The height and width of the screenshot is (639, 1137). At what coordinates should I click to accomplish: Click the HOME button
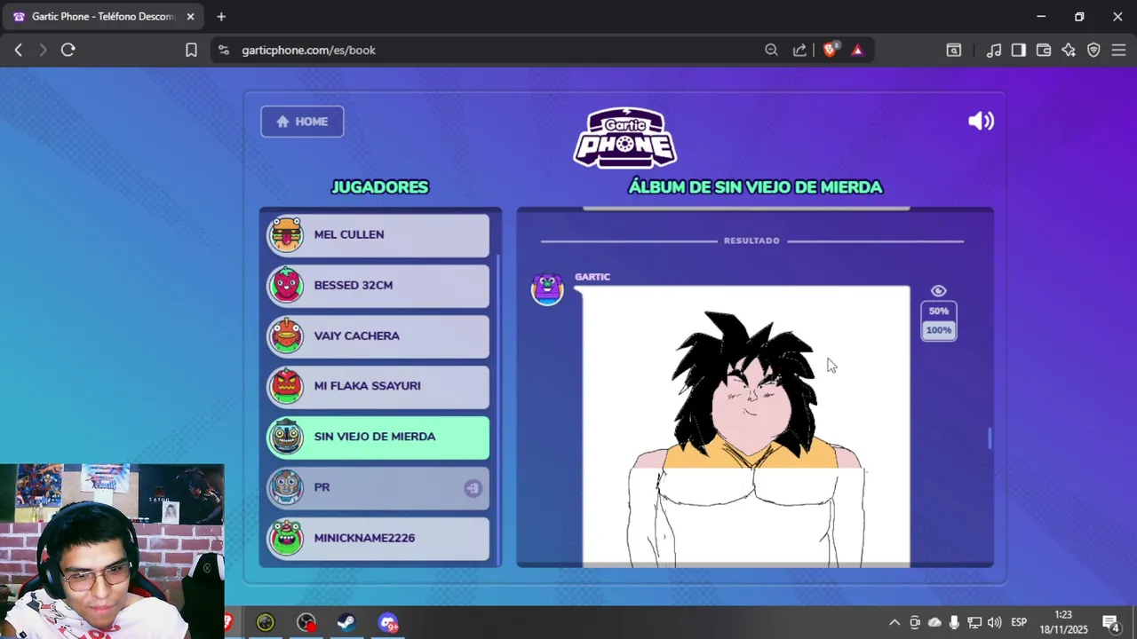pos(302,122)
